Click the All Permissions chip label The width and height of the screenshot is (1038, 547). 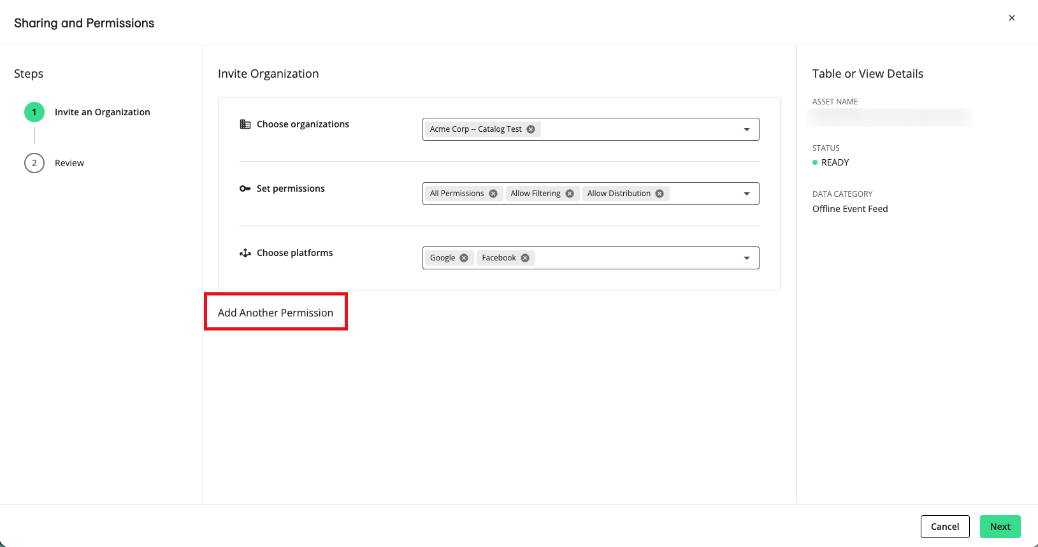click(457, 194)
